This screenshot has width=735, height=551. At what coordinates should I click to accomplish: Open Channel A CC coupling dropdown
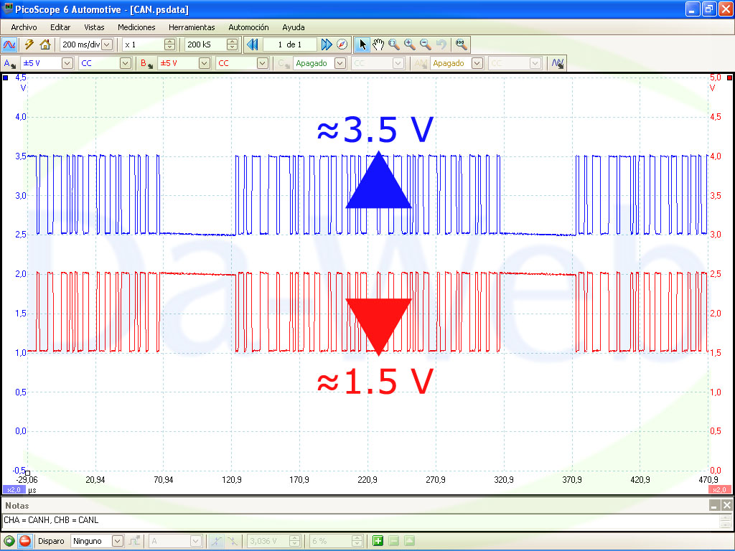tap(125, 63)
